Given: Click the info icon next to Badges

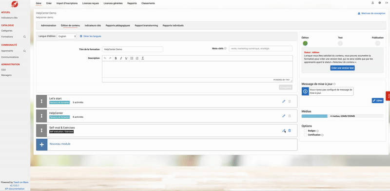Looking at the screenshot, I should (x=317, y=131).
